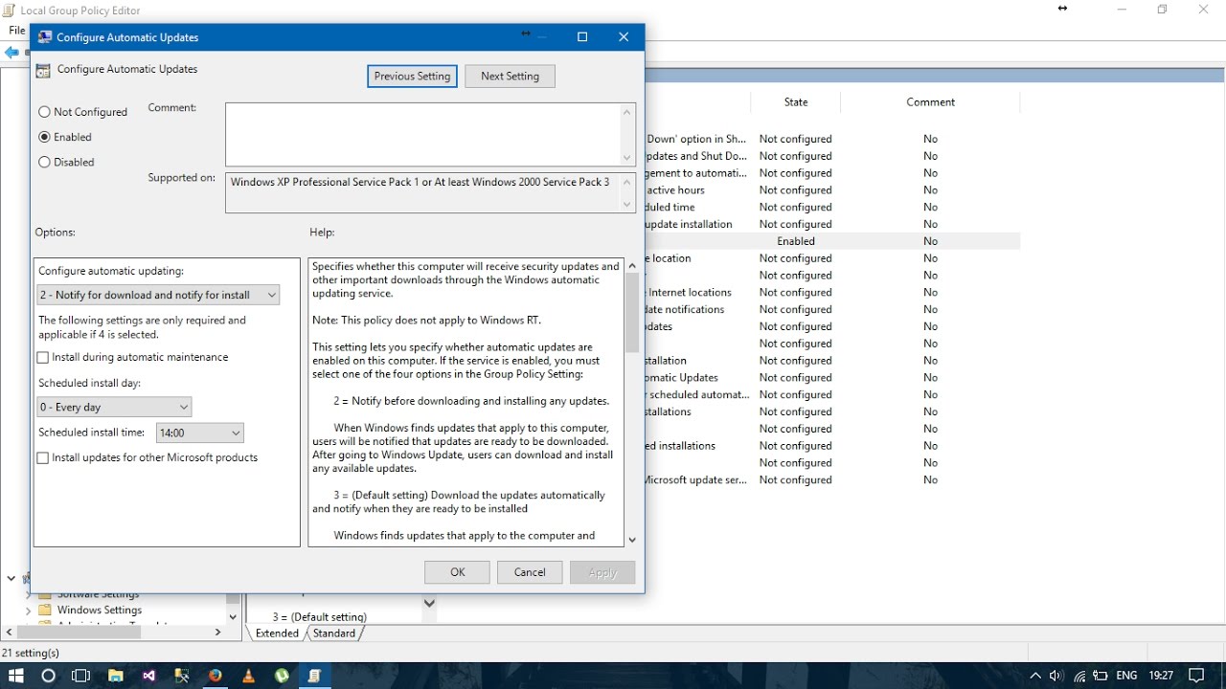Screen dimensions: 1226x689
Task: Click the ENG input language indicator
Action: point(1127,676)
